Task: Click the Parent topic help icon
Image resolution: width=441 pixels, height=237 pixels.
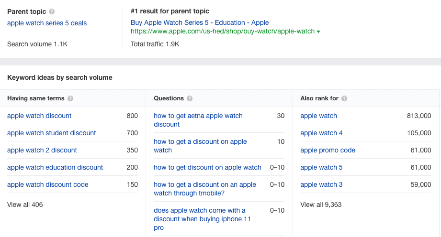Action: click(x=52, y=11)
